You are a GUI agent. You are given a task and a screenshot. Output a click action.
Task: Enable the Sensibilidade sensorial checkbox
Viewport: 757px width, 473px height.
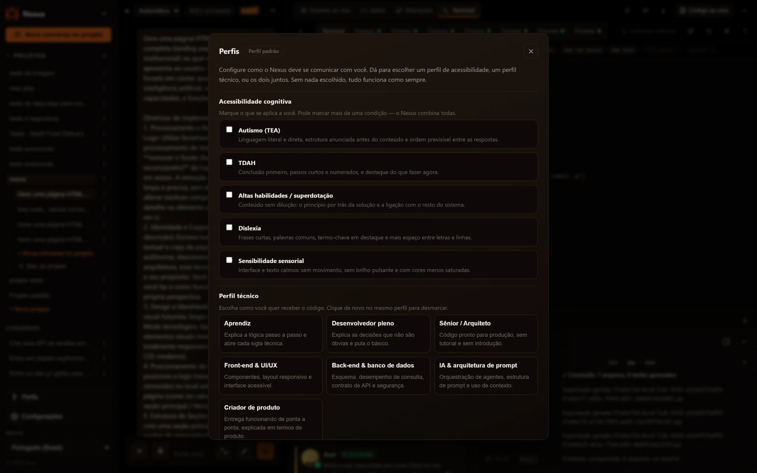(229, 260)
